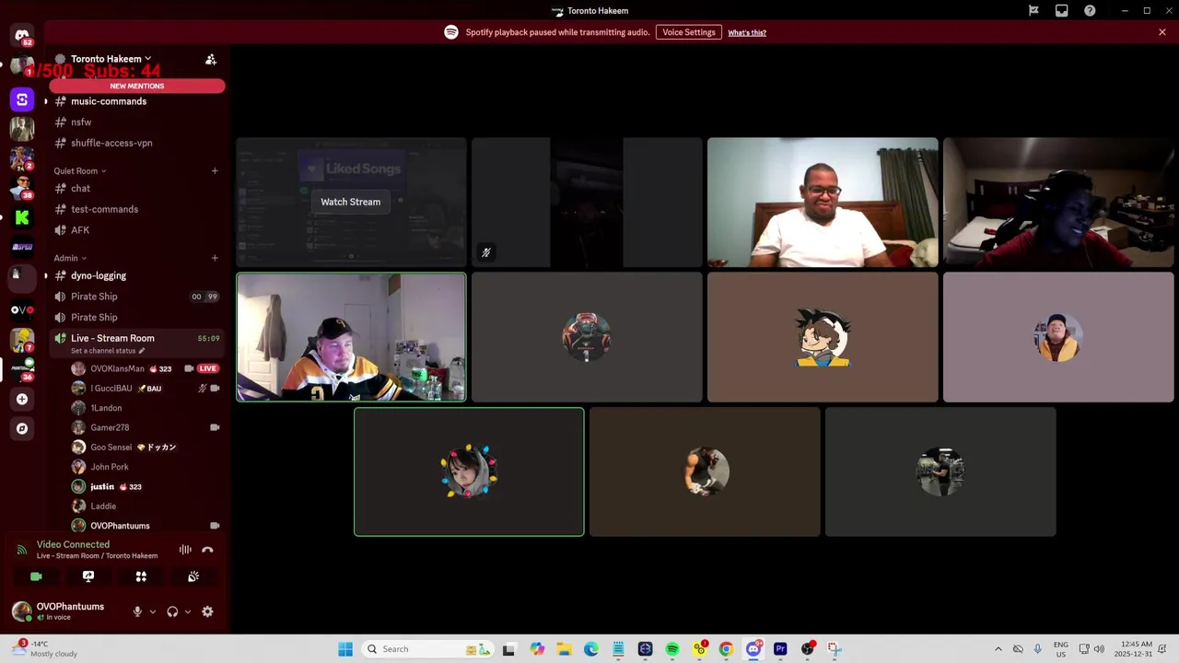Select Live - Stream Room voice channel

coord(136,343)
